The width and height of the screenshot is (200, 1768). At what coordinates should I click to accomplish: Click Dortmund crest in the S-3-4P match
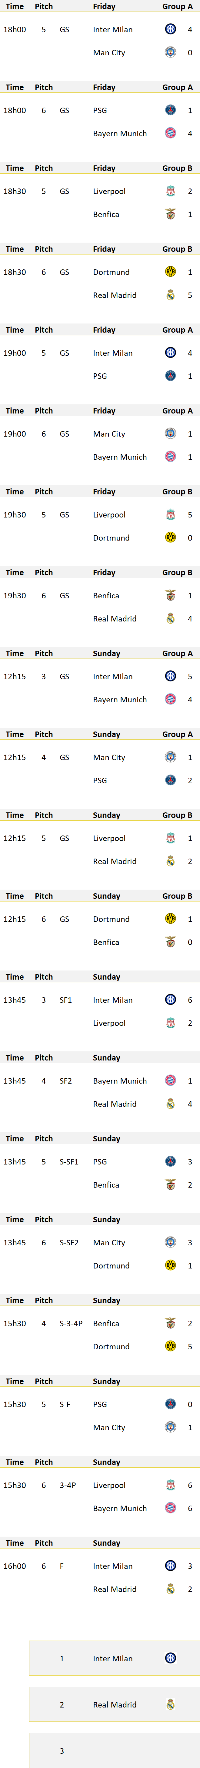tap(171, 1346)
